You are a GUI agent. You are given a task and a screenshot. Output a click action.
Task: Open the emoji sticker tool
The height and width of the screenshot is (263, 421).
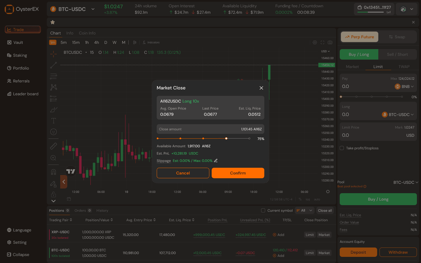click(x=54, y=132)
